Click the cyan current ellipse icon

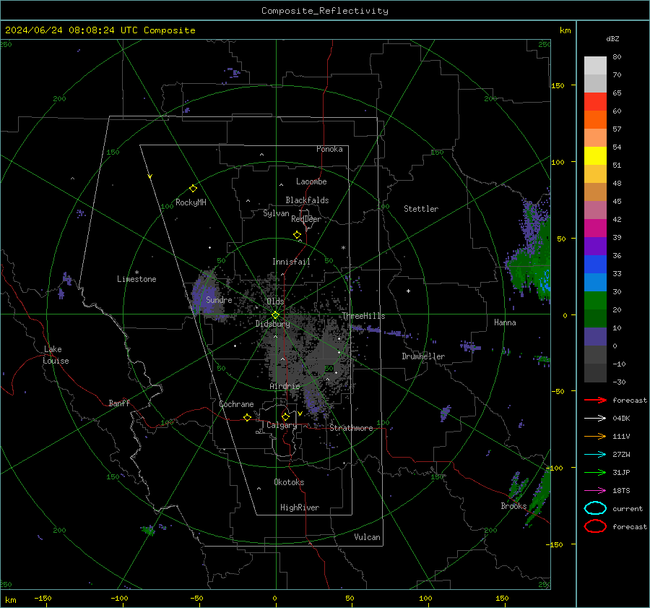click(595, 508)
